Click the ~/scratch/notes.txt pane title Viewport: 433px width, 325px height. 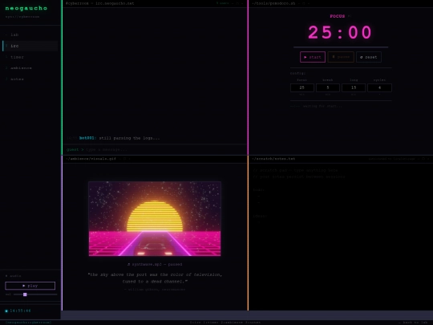pyautogui.click(x=273, y=159)
